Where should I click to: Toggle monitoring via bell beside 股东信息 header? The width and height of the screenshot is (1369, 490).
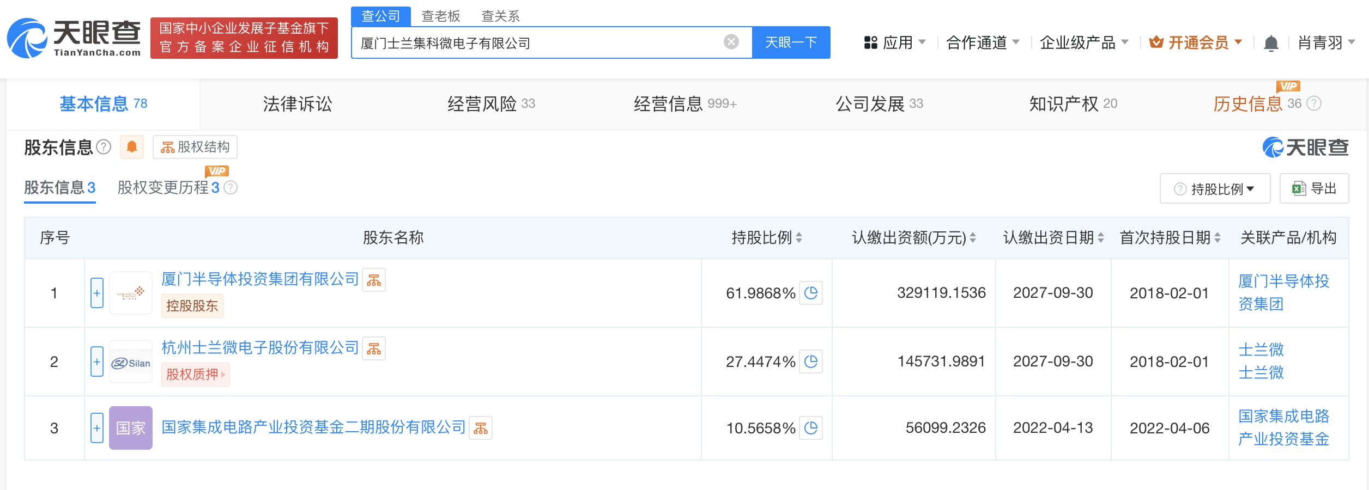pos(131,147)
